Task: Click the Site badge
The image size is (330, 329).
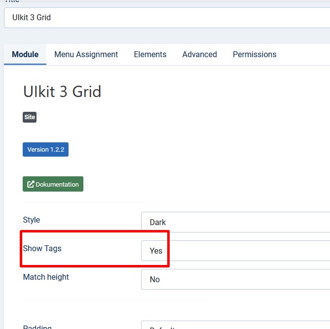Action: click(x=30, y=117)
